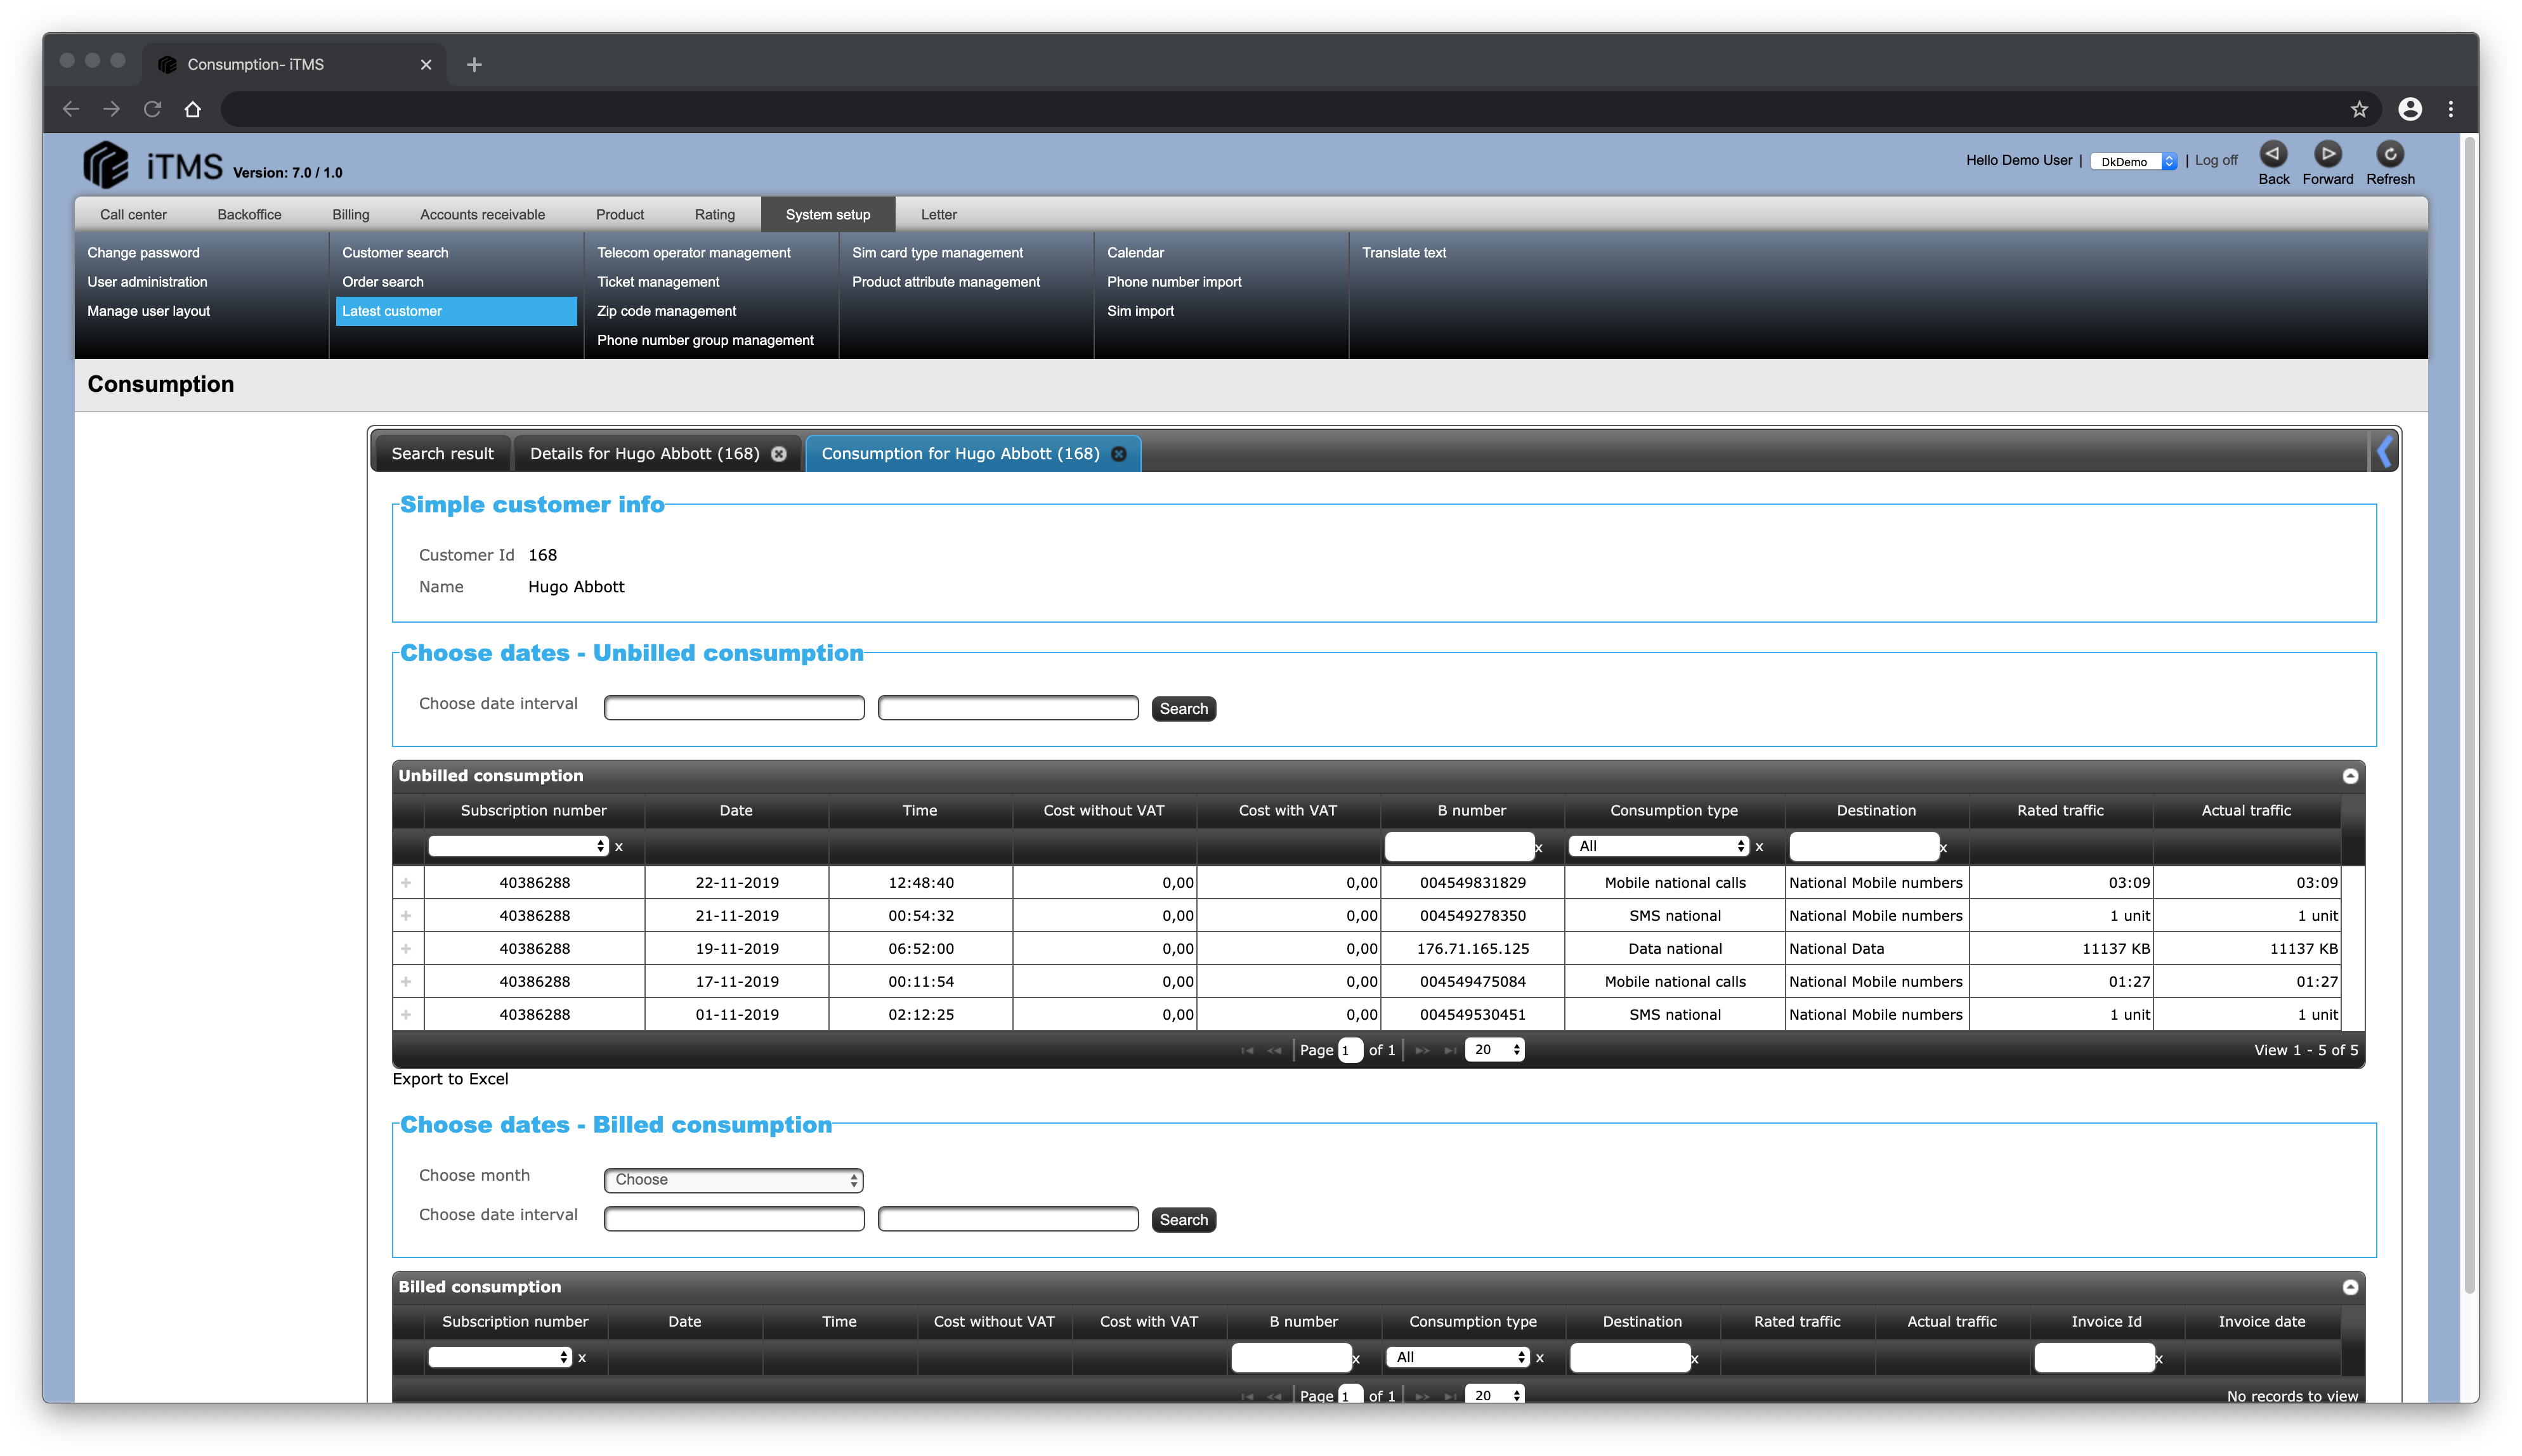Collapse the Unbilled consumption grid
Screen dimensions: 2522x1456
coord(2350,776)
